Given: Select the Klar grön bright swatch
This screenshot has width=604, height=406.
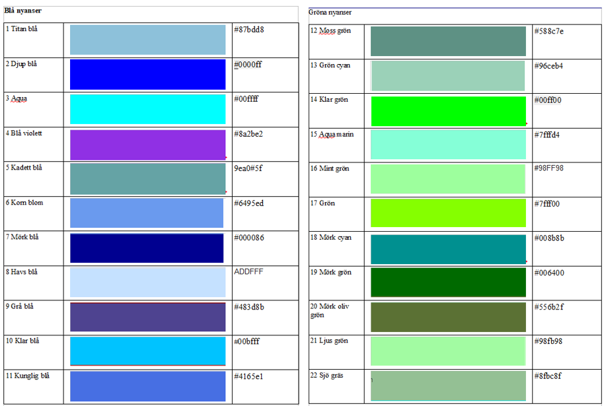Looking at the screenshot, I should 449,111.
